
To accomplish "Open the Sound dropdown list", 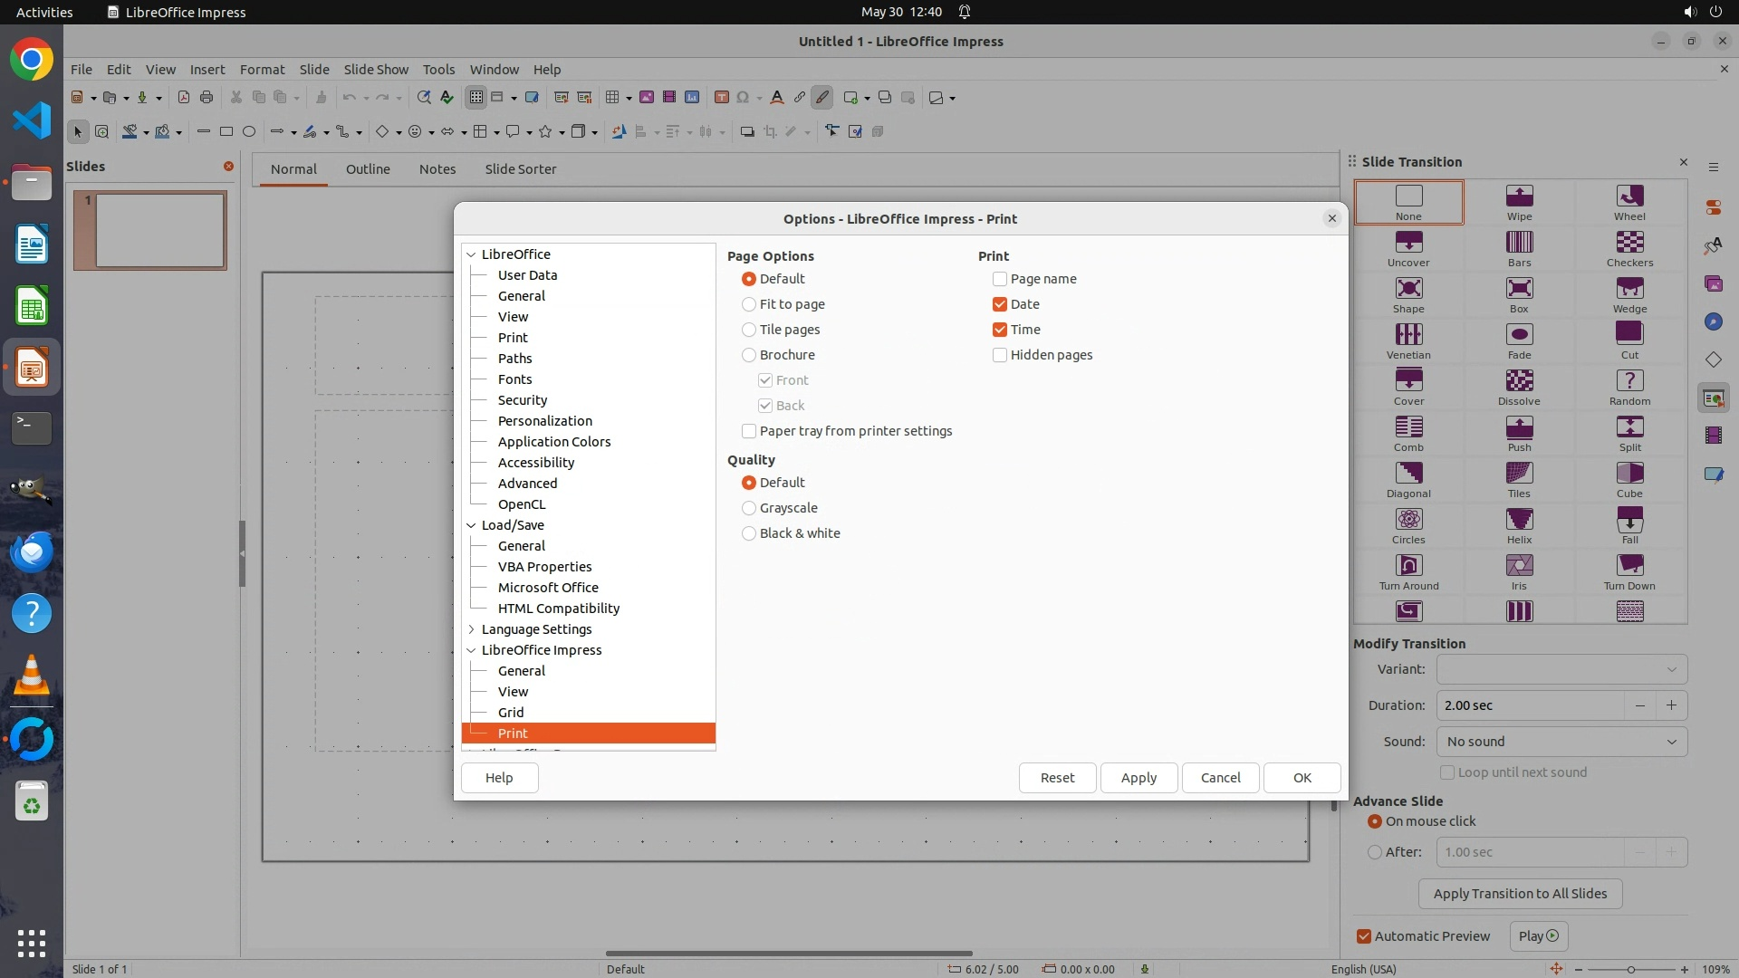I will pos(1561,742).
